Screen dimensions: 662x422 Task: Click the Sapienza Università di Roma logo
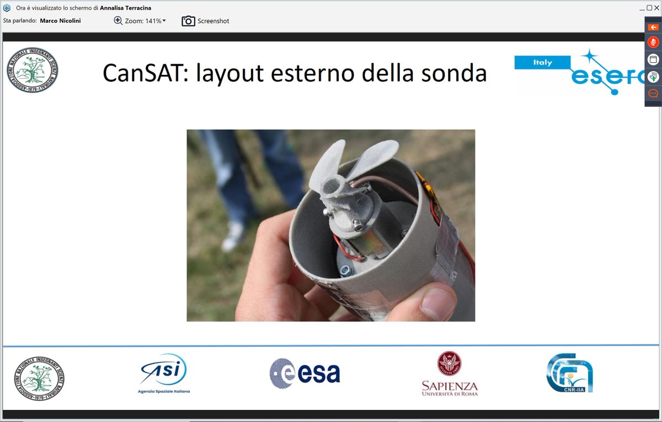pyautogui.click(x=450, y=374)
